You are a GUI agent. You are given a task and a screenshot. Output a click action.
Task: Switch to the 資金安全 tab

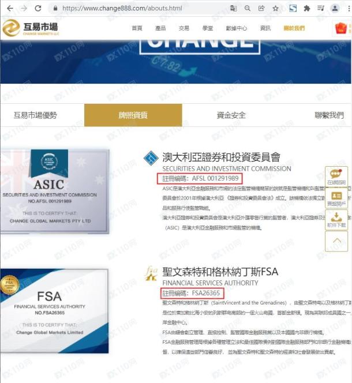click(231, 115)
